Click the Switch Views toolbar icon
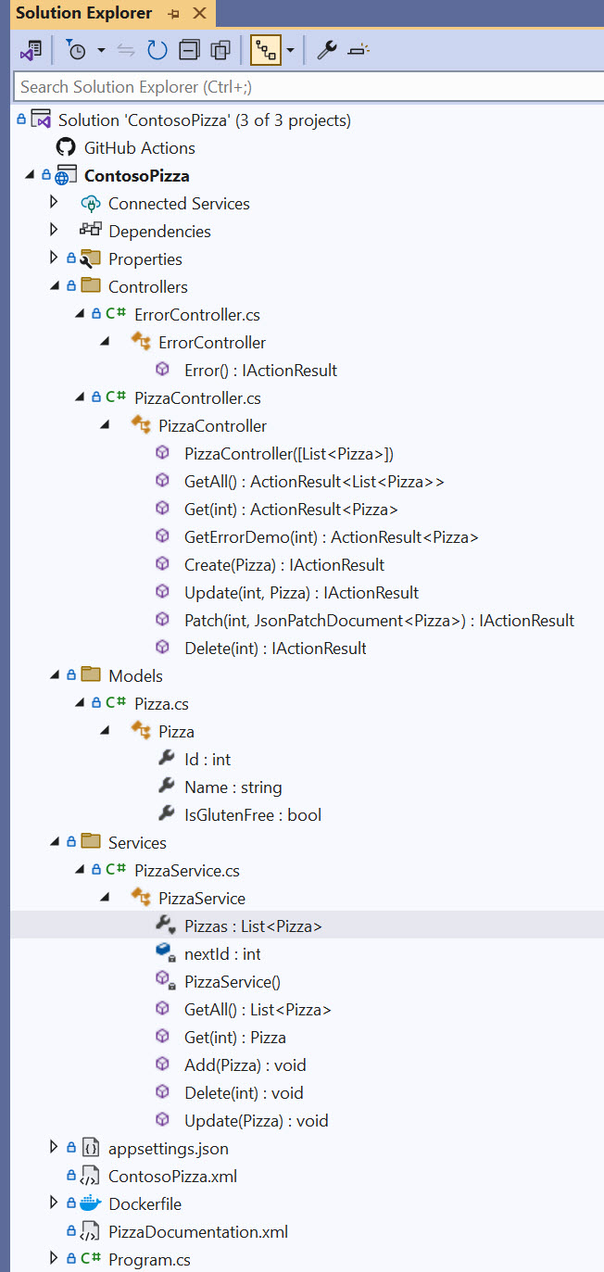 click(30, 50)
